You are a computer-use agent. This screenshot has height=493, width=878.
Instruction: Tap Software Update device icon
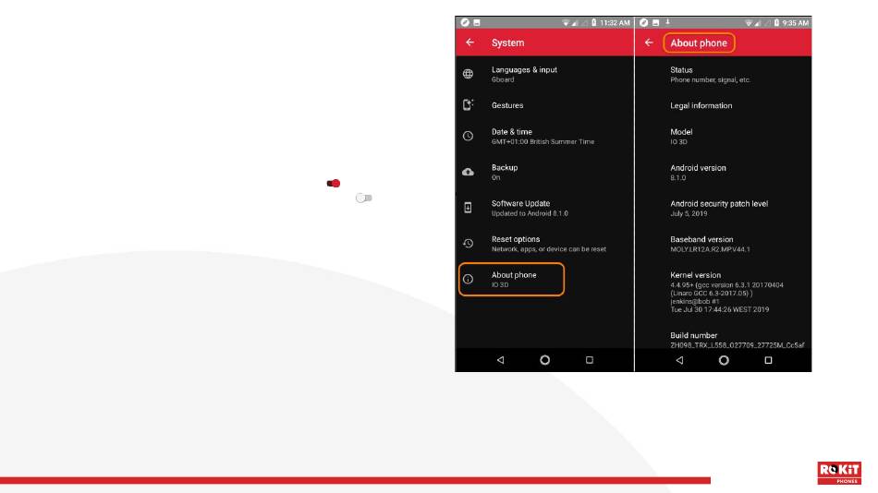point(469,208)
